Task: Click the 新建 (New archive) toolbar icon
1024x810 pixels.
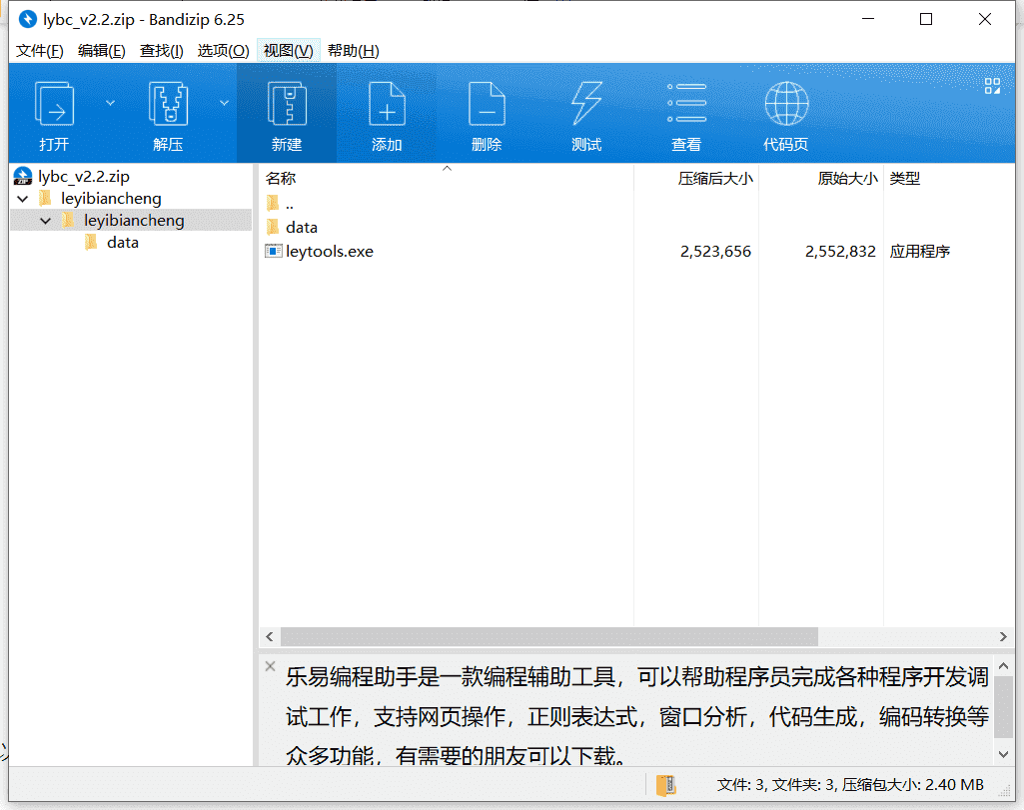Action: 287,104
